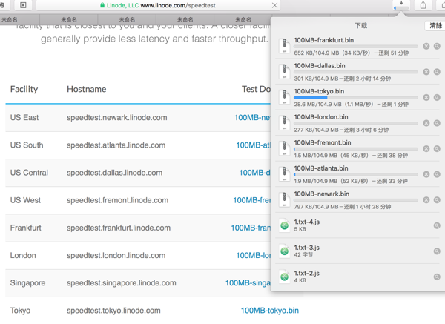The width and height of the screenshot is (445, 324).
Task: Show 100MB-fremont.bin magnifier icon
Action: click(x=437, y=149)
